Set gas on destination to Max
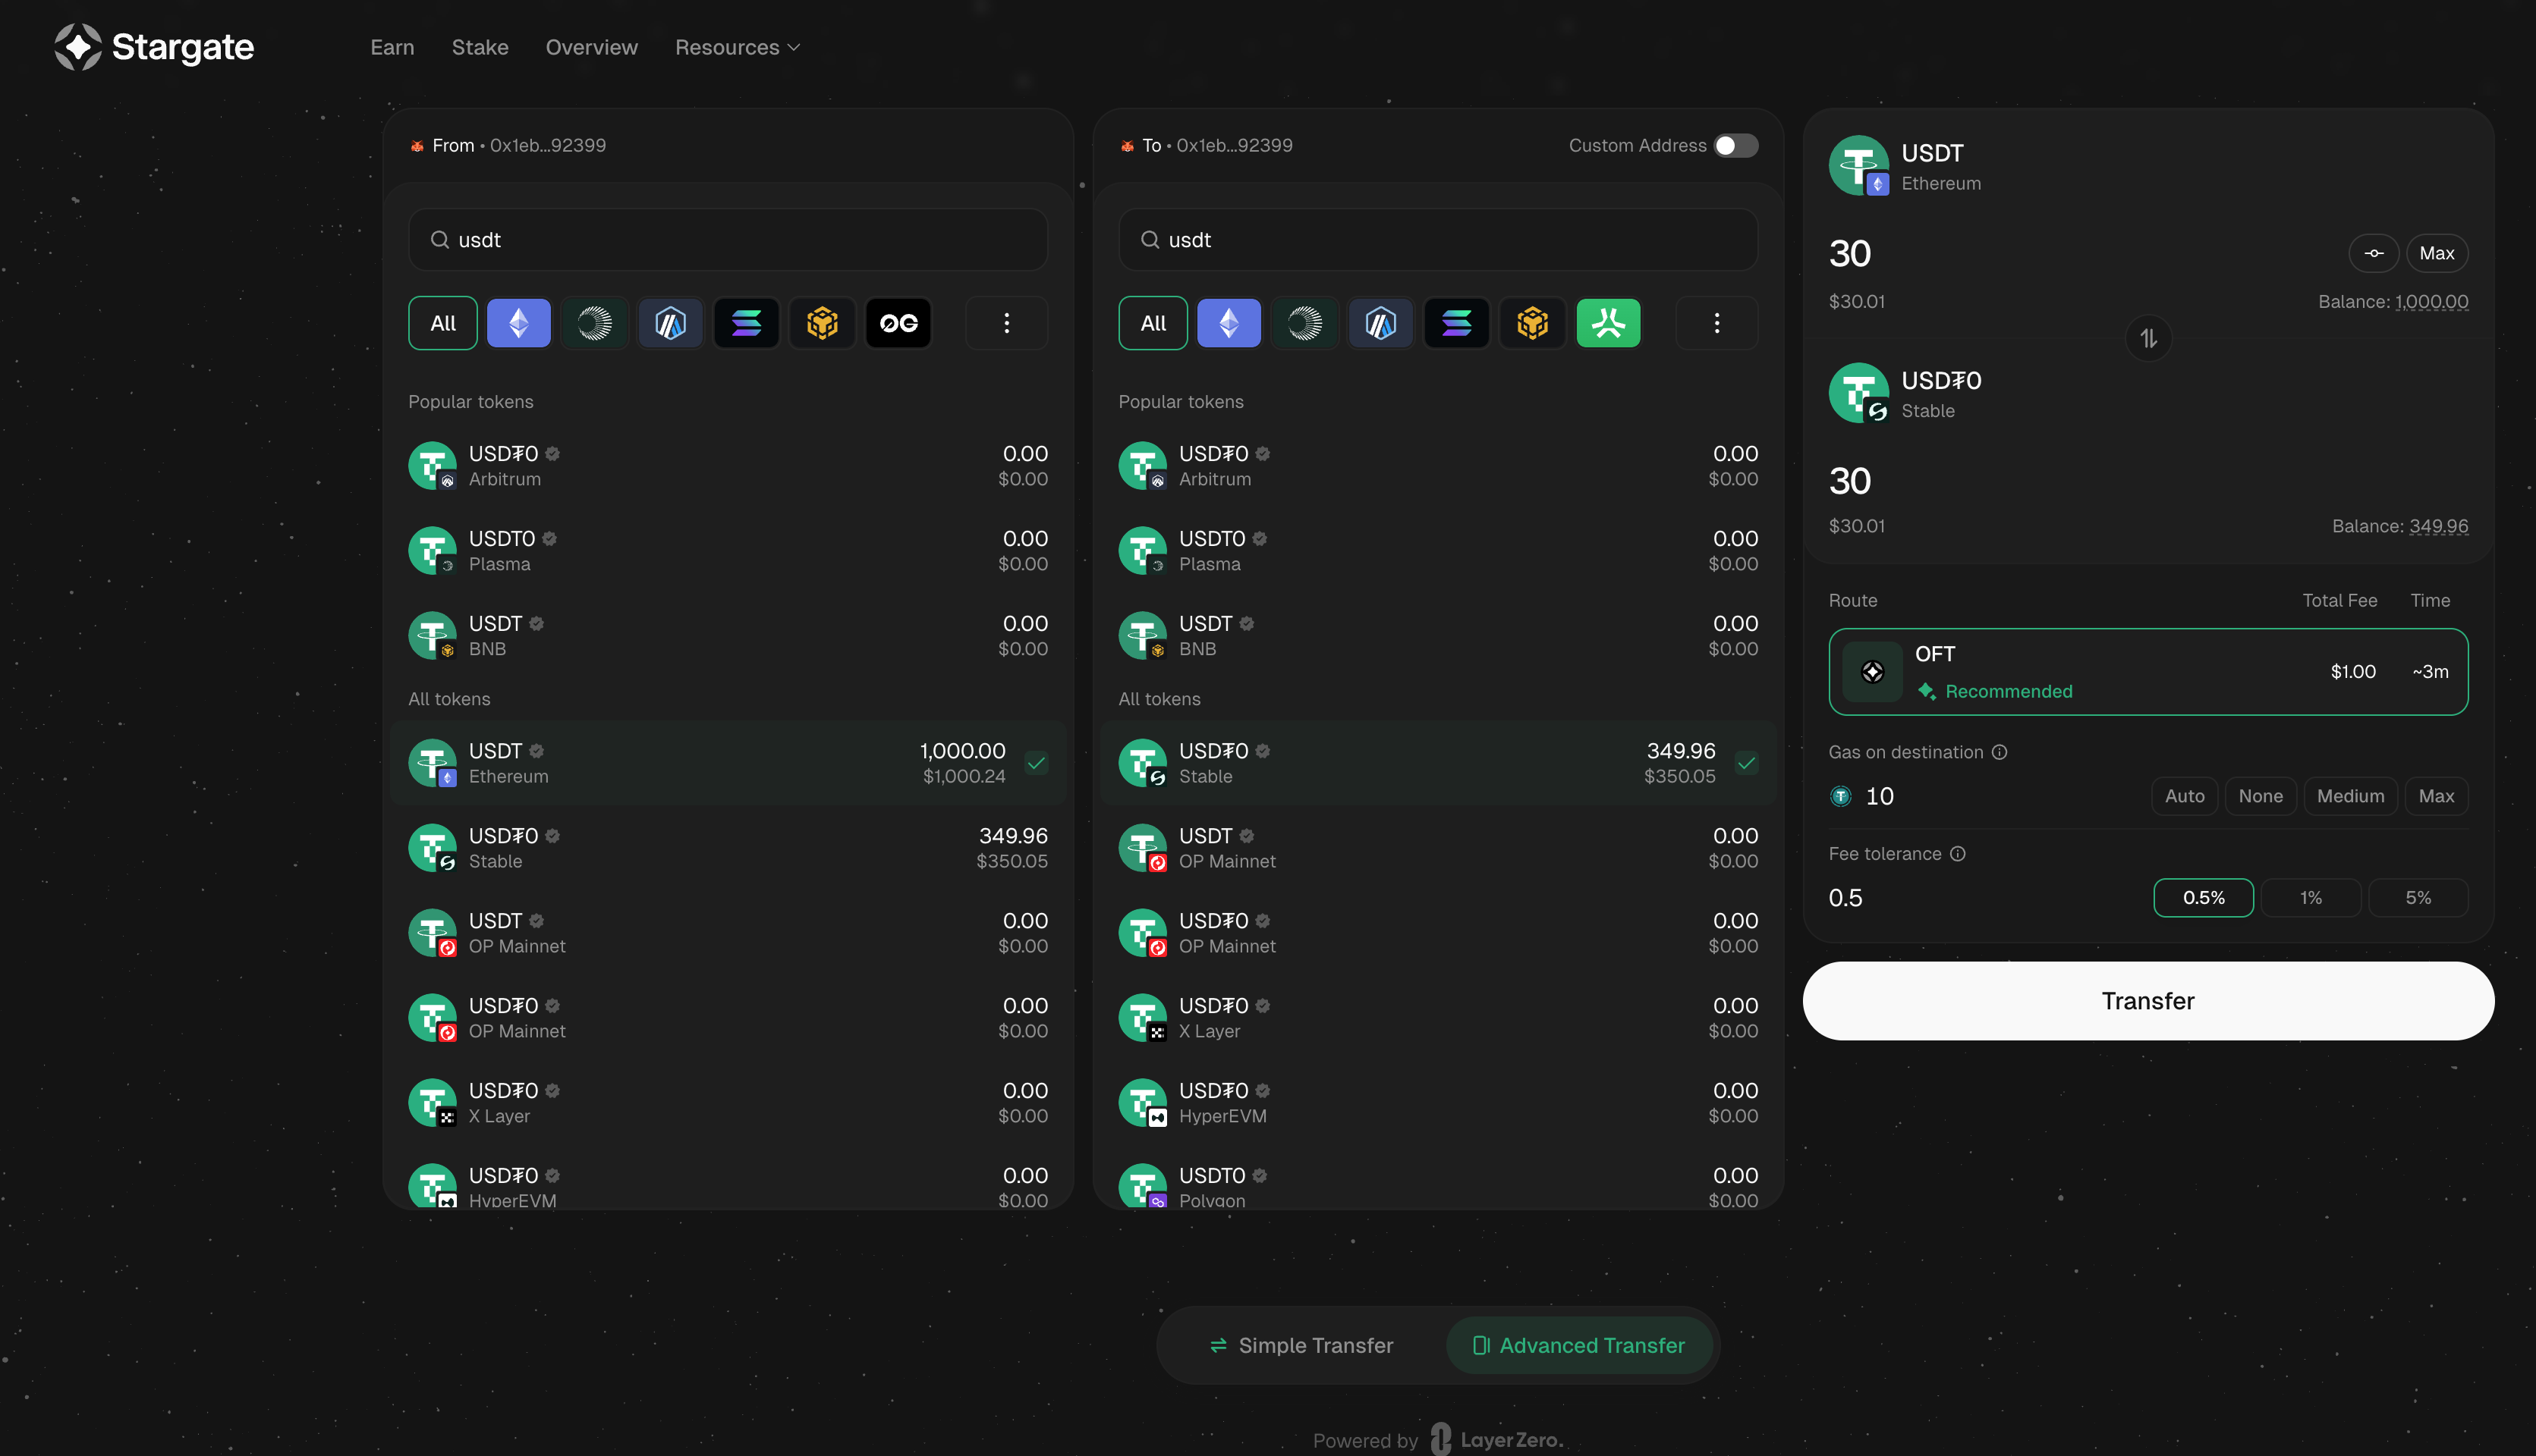 (2437, 795)
